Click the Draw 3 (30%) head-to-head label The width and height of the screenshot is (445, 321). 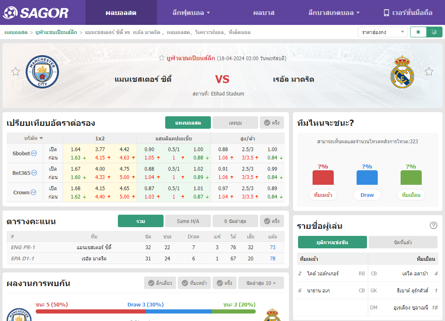tap(145, 304)
